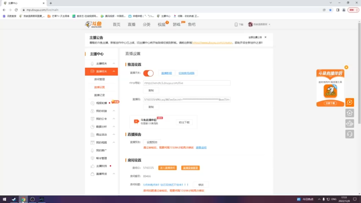Screen dimensions: 361x203
Task: Open the douyu.com/creator link in announcement
Action: pos(212,42)
